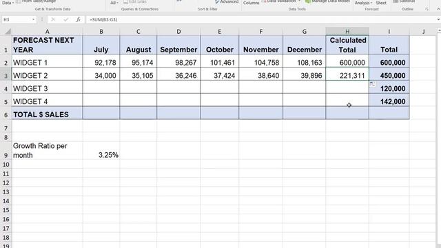Select the November header cell
This screenshot has width=441, height=248.
[260, 45]
